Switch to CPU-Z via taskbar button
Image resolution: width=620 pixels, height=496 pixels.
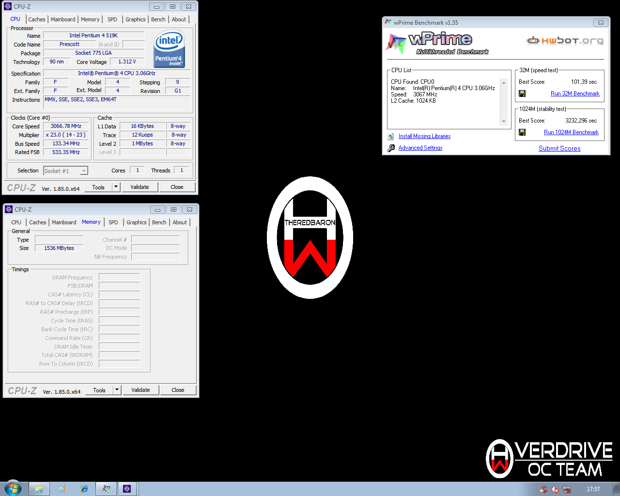(x=127, y=489)
